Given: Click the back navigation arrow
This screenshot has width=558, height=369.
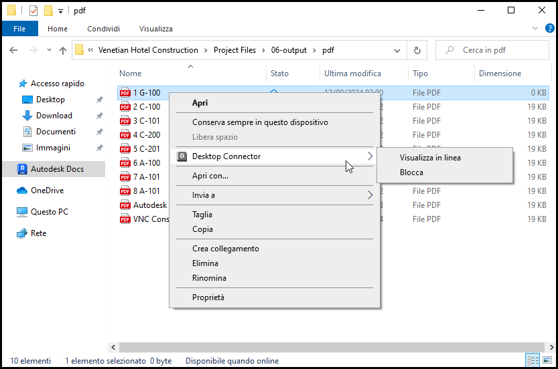Looking at the screenshot, I should point(13,50).
